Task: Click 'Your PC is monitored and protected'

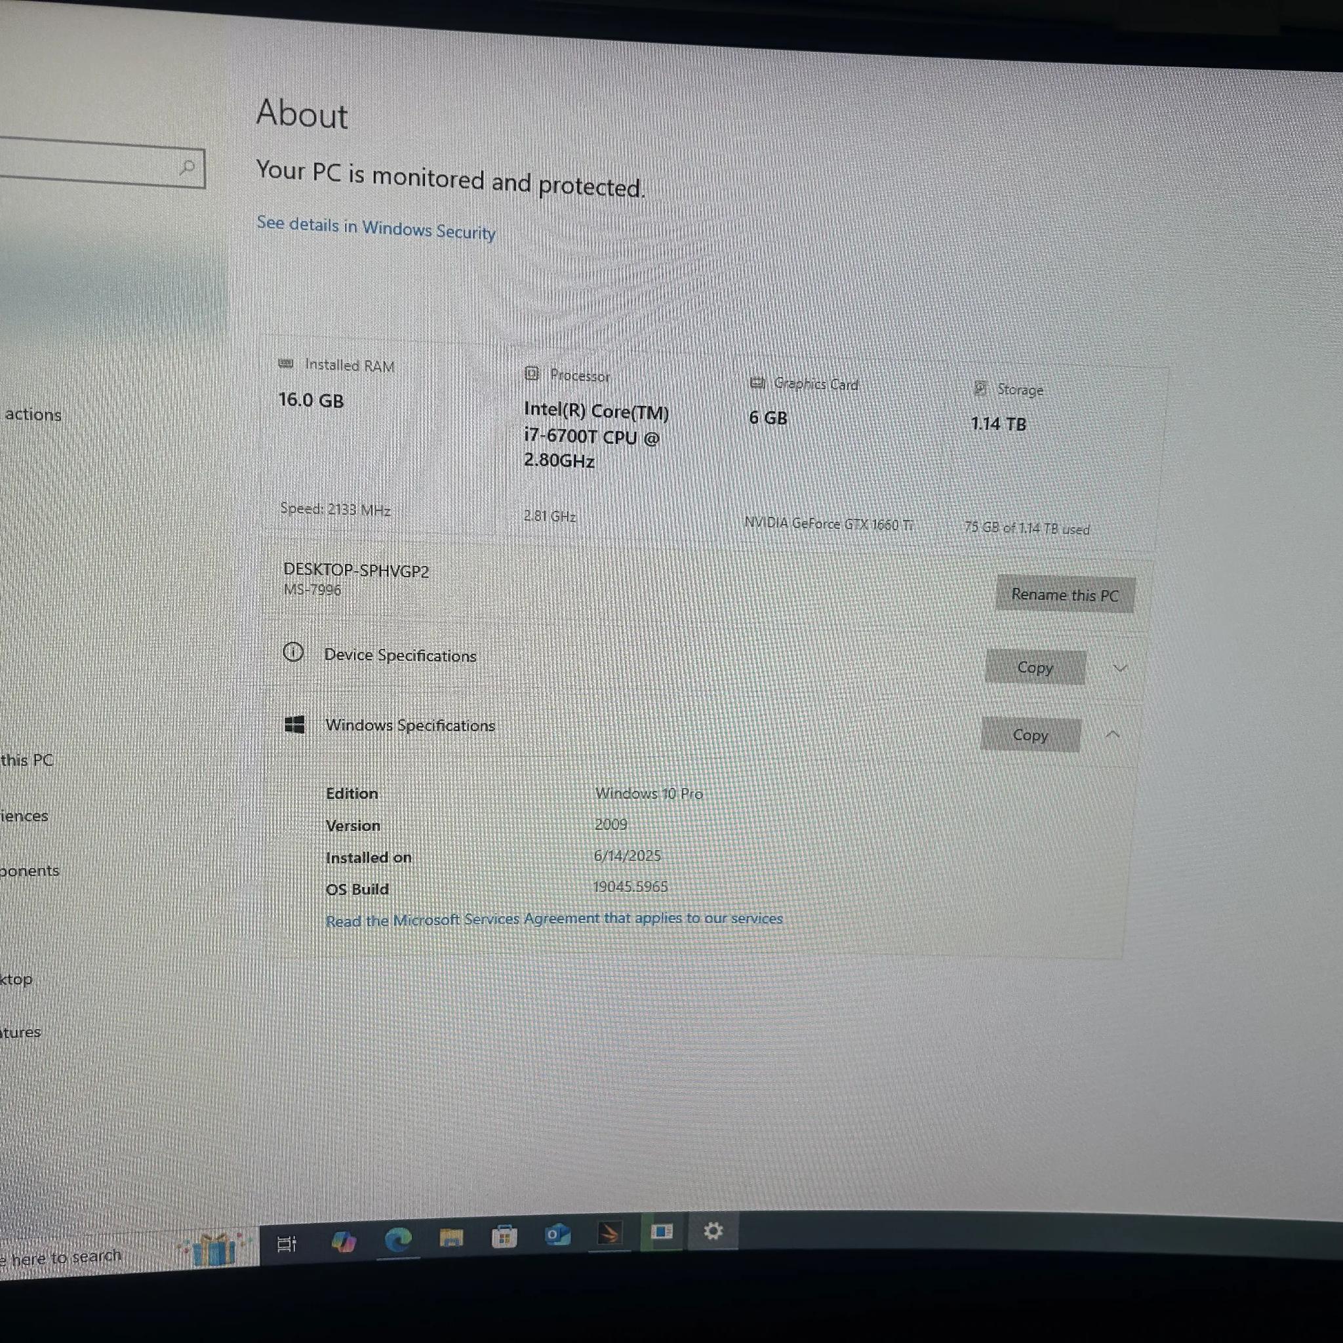Action: (x=451, y=178)
